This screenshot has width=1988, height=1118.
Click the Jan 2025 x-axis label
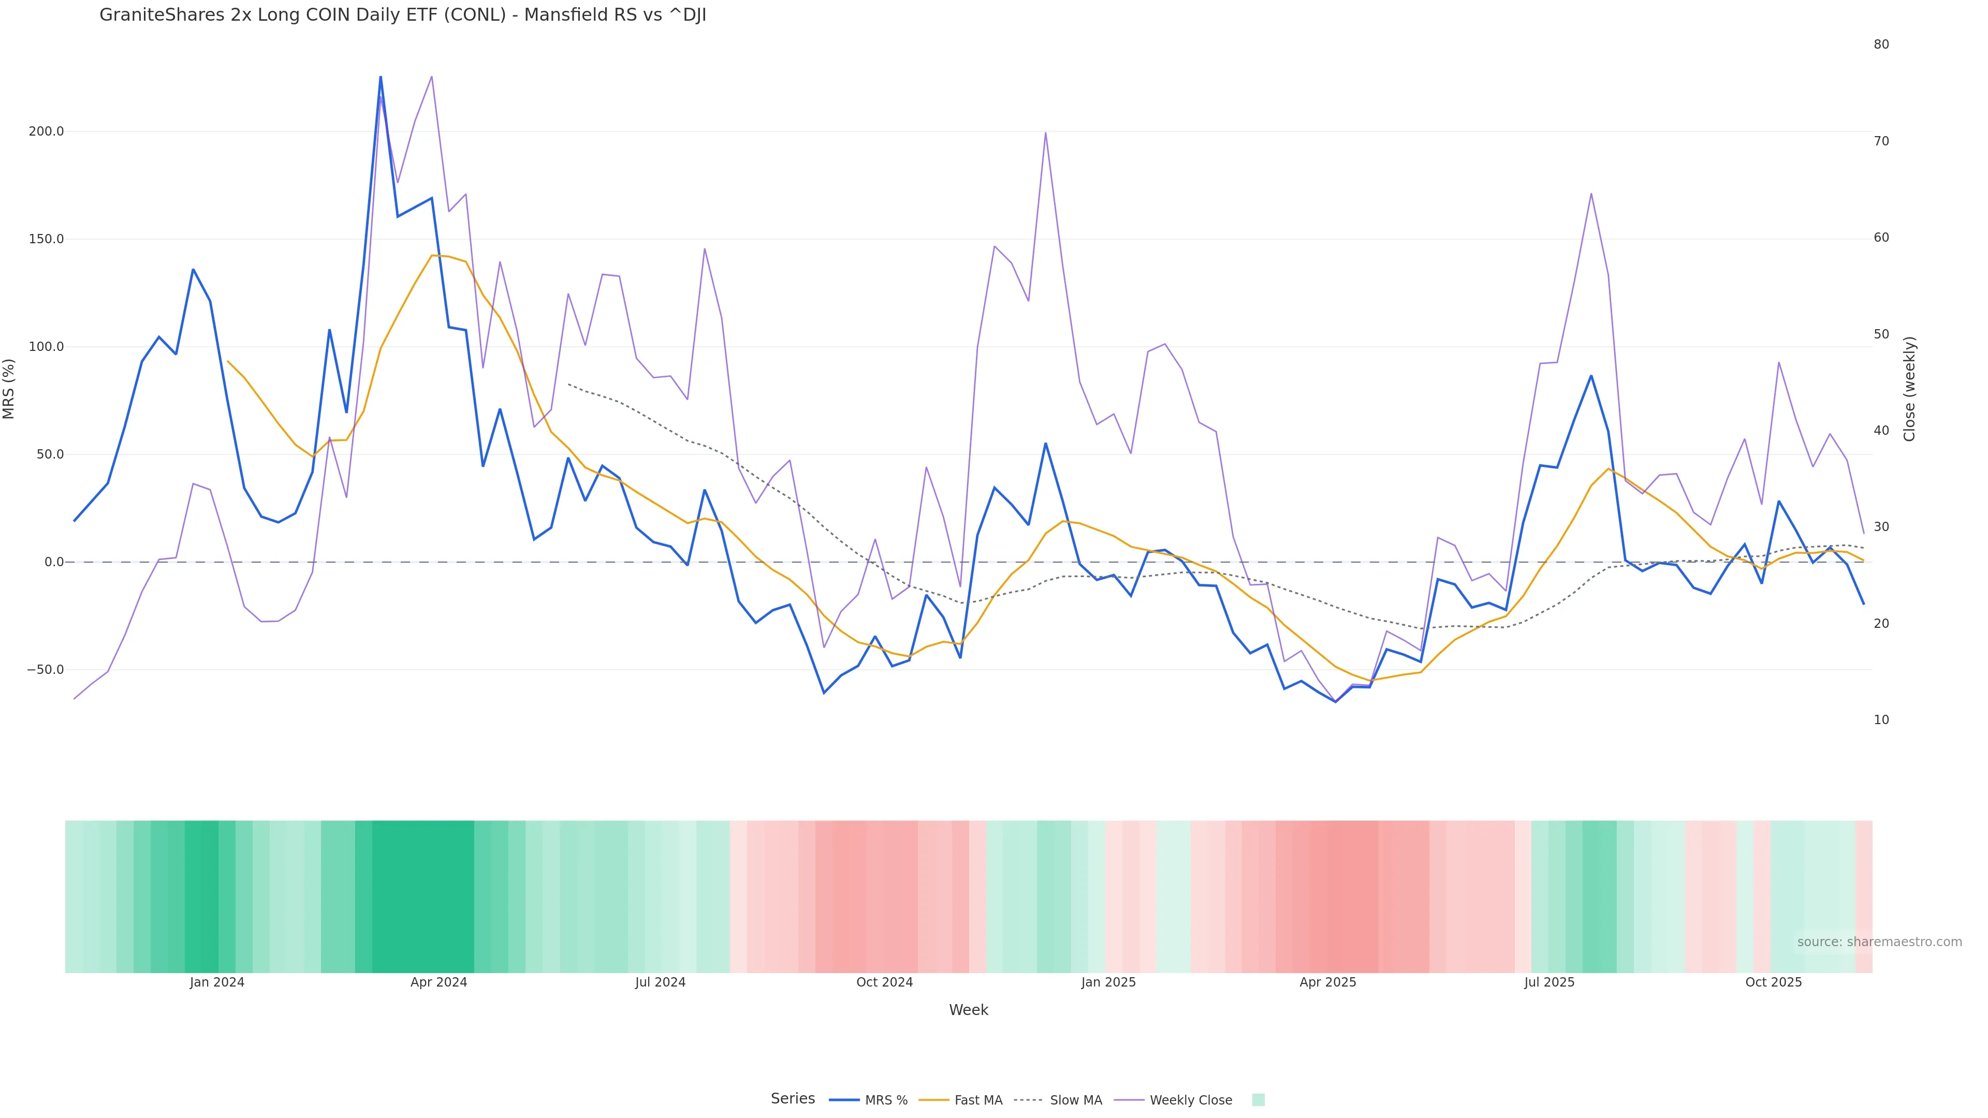pyautogui.click(x=1108, y=982)
